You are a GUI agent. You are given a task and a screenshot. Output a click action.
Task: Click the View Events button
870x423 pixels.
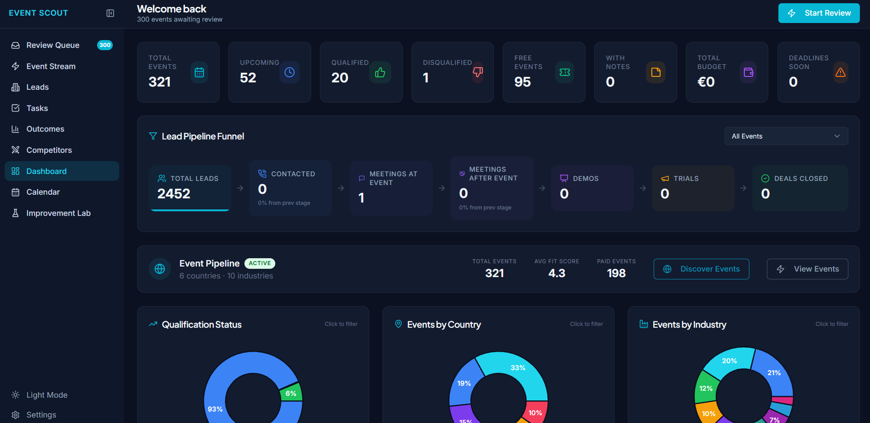click(807, 269)
